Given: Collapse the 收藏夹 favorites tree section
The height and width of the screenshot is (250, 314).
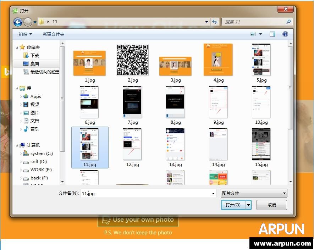Looking at the screenshot, I should (17, 48).
